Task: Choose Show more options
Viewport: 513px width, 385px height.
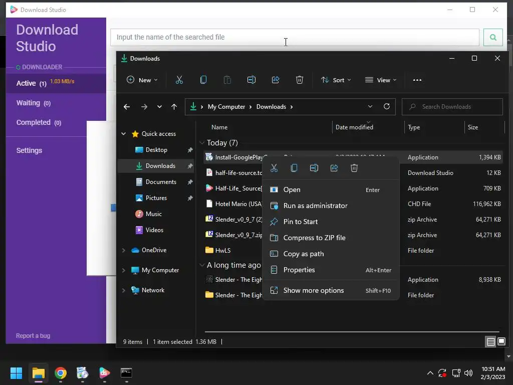Action: tap(331, 290)
